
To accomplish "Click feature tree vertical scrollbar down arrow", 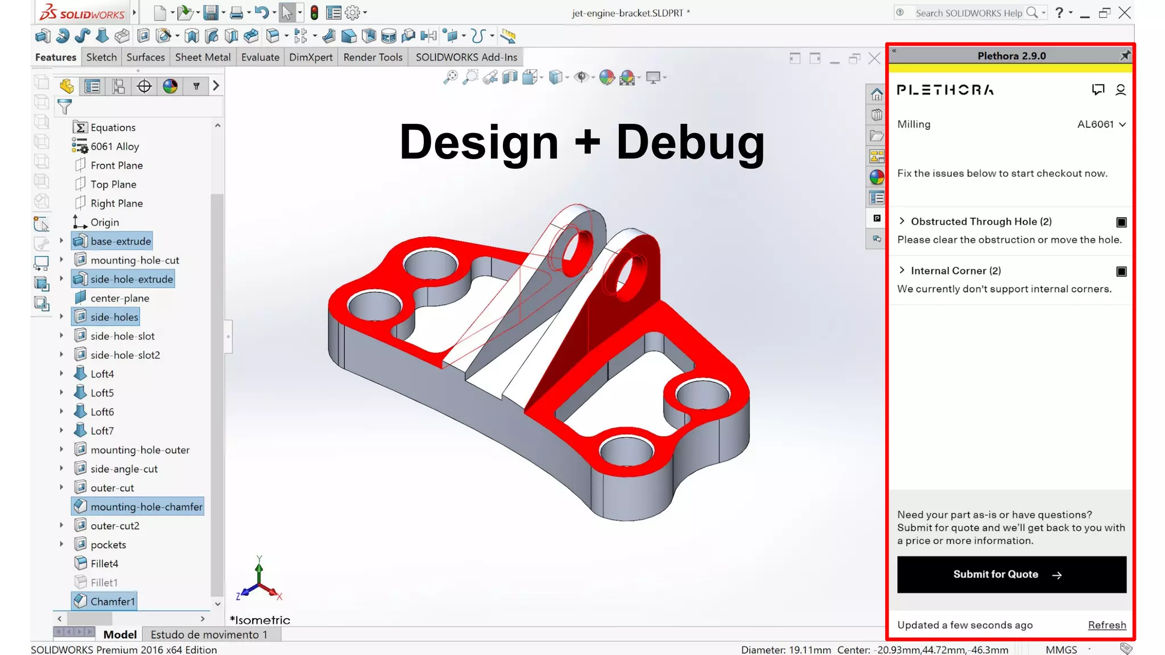I will point(217,604).
